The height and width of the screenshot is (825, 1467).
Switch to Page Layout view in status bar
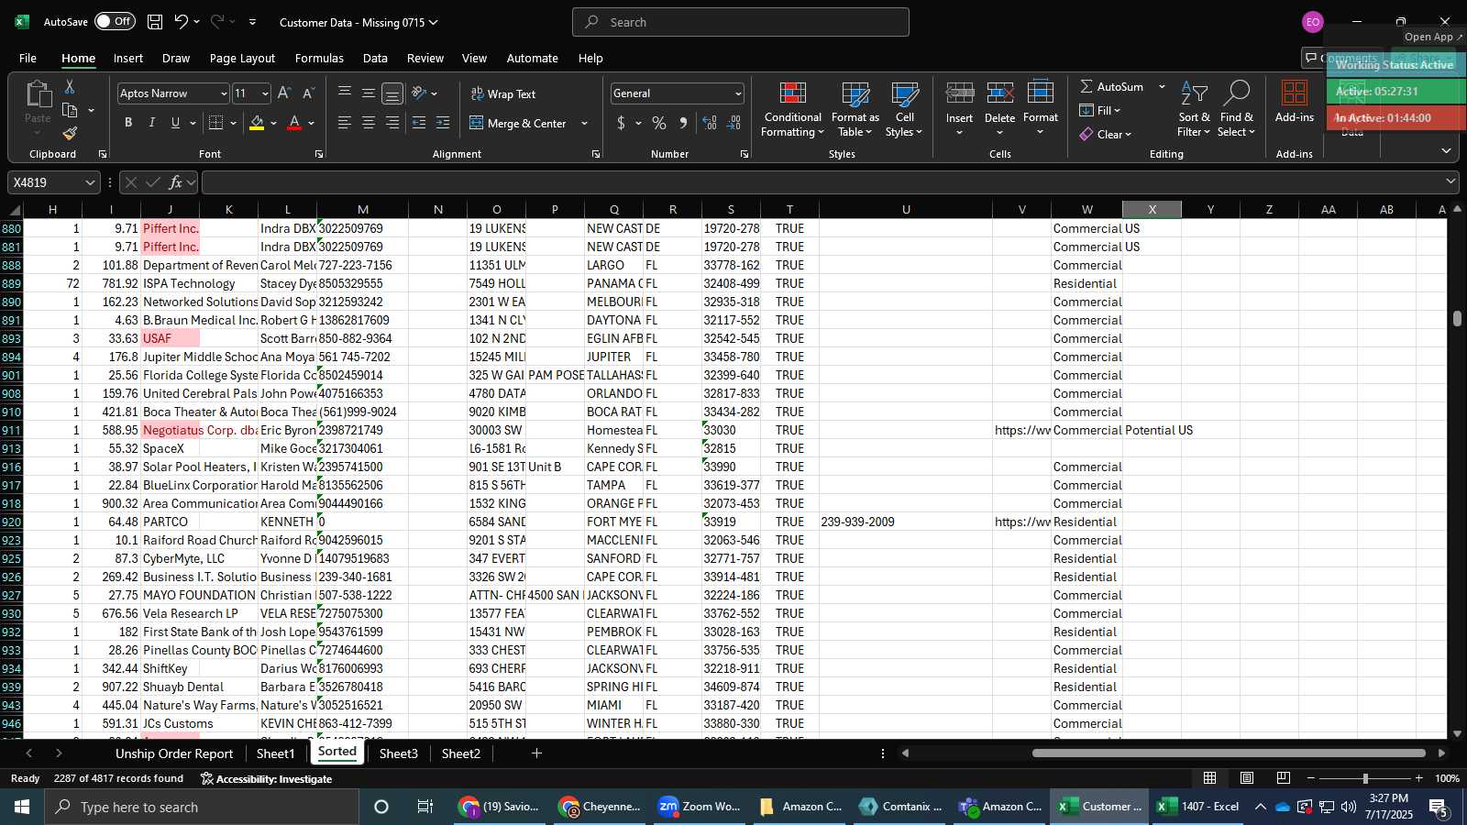[x=1247, y=778]
